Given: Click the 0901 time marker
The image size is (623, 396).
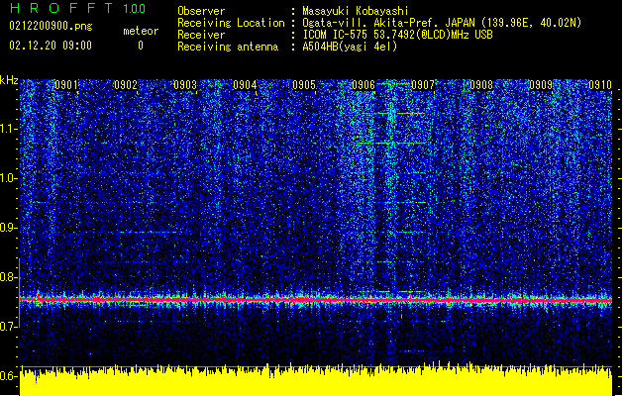Looking at the screenshot, I should (x=66, y=85).
